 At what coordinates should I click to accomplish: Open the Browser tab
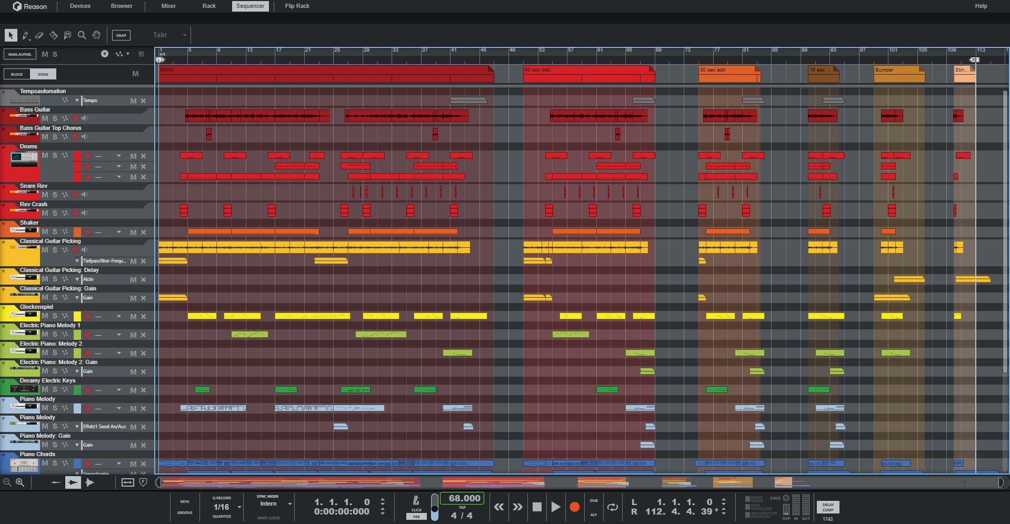click(x=122, y=6)
